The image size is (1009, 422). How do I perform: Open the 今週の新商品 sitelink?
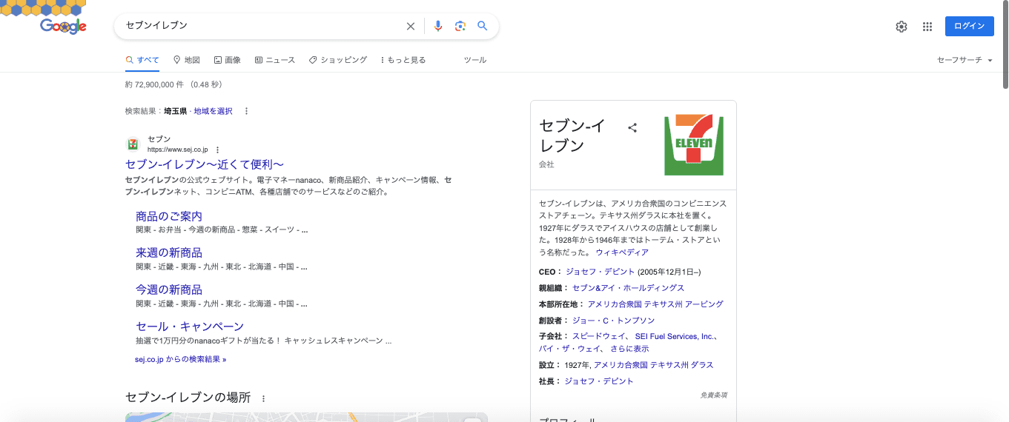click(169, 289)
